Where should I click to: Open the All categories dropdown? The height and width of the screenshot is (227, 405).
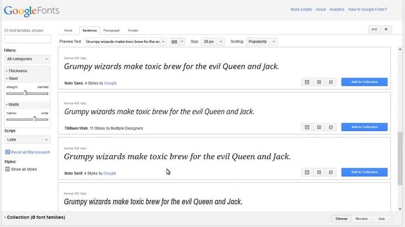click(x=27, y=59)
